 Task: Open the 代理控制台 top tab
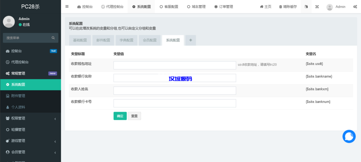(x=112, y=7)
